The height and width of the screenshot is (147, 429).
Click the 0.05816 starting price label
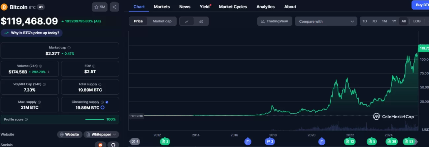coord(136,116)
